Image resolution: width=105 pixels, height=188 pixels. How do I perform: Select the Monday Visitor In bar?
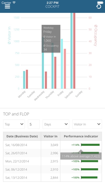coord(24,80)
